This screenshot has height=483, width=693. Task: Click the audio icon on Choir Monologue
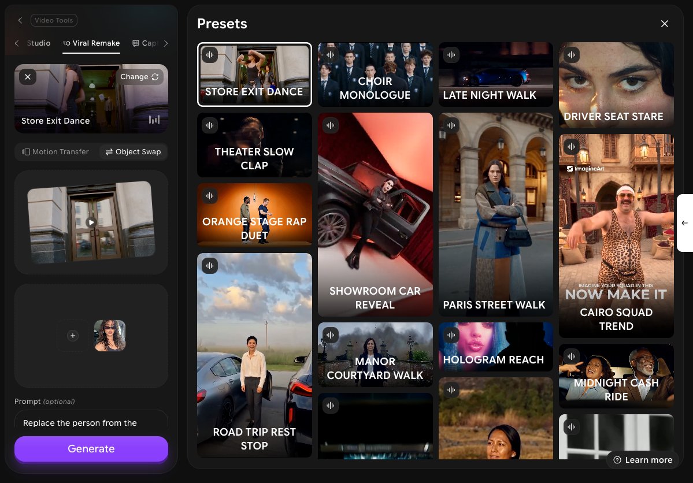[x=330, y=55]
